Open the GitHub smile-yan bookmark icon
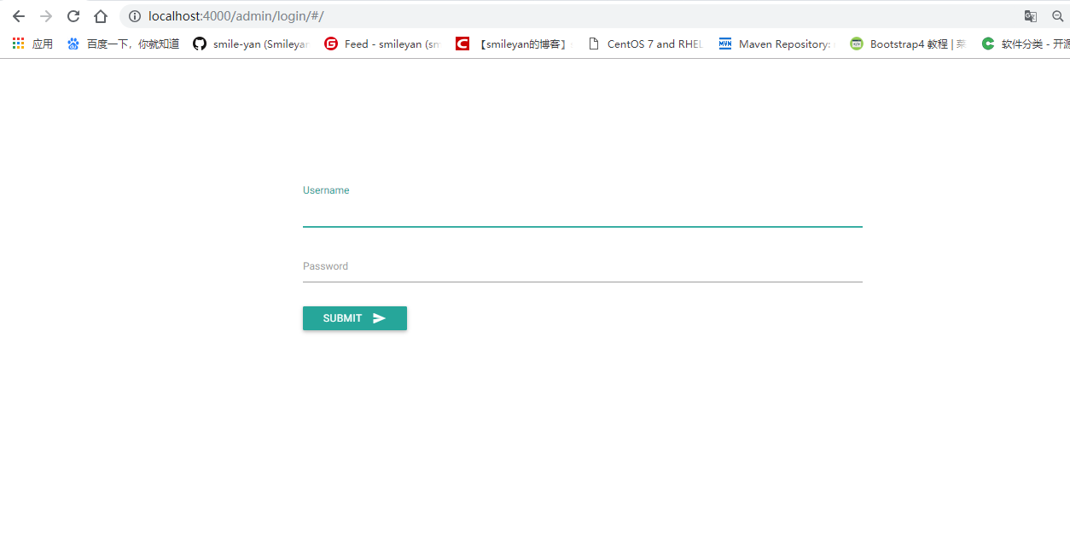 198,44
